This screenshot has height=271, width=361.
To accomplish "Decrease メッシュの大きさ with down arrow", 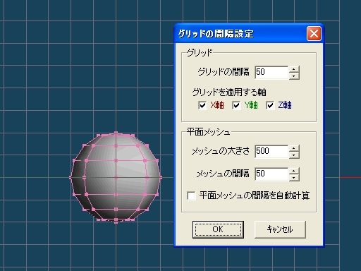I will click(x=294, y=155).
